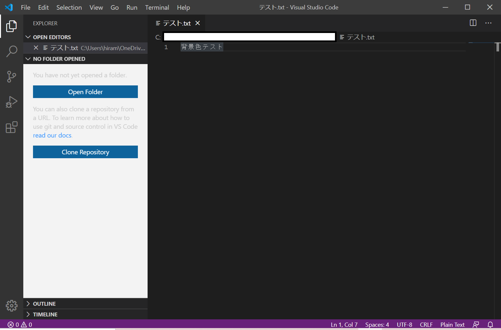The height and width of the screenshot is (330, 501).
Task: Click the テスト.txt breadcrumb item
Action: [357, 37]
